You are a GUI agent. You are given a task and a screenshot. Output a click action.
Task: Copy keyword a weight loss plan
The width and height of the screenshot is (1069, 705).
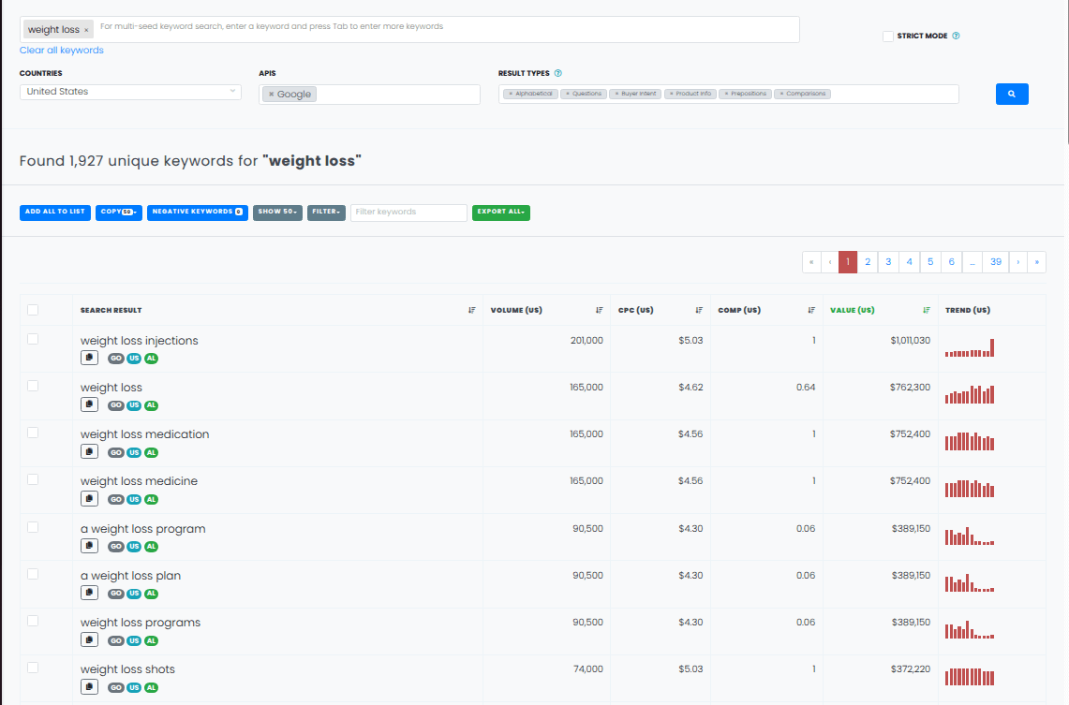(x=89, y=593)
